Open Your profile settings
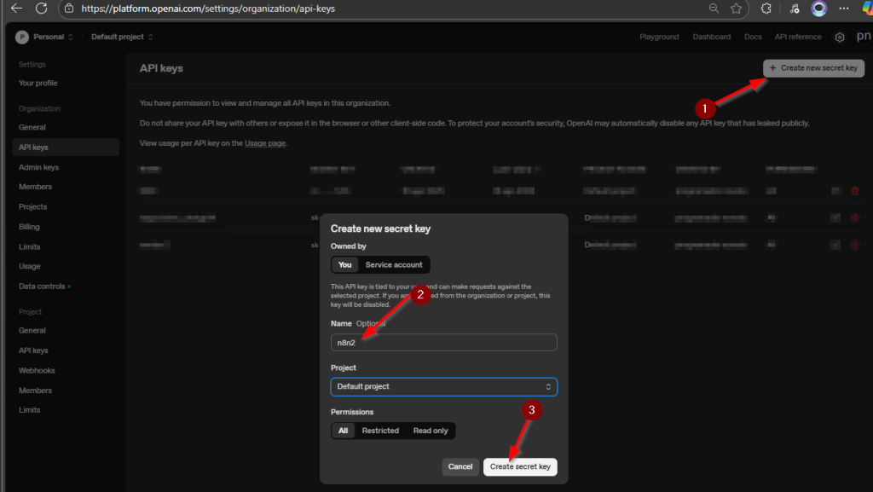873x492 pixels. pyautogui.click(x=38, y=83)
